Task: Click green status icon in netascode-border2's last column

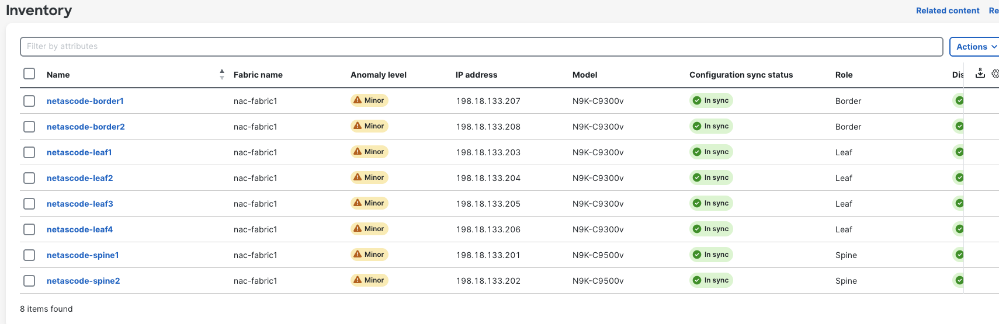Action: point(959,126)
